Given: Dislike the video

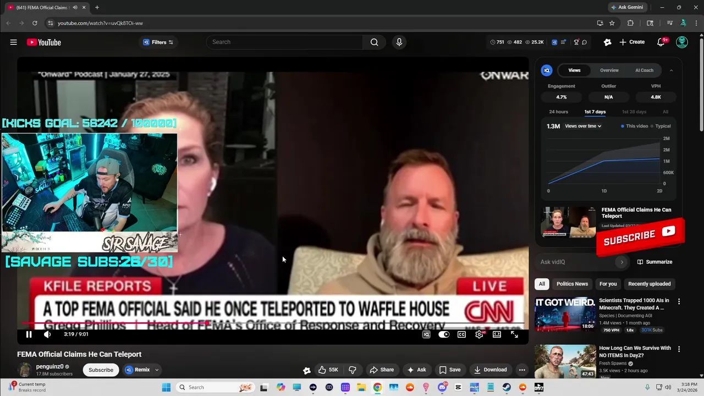Looking at the screenshot, I should click(x=353, y=370).
